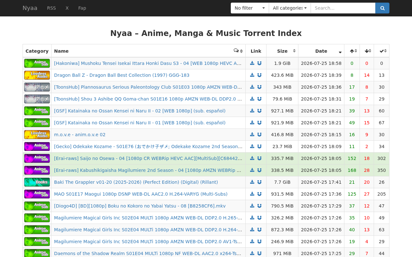Expand the All categories dropdown
412x257 pixels.
tap(290, 8)
